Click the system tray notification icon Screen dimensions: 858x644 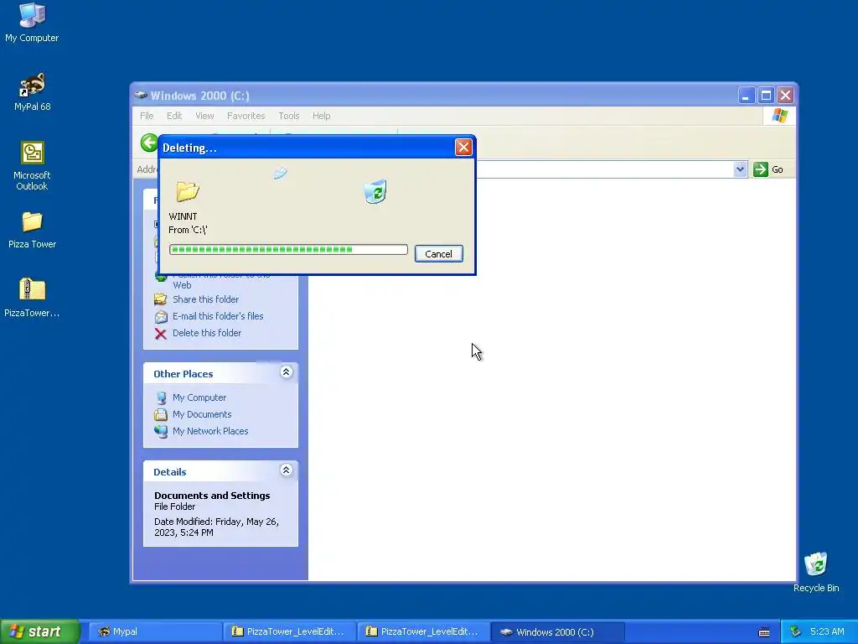[x=796, y=631]
